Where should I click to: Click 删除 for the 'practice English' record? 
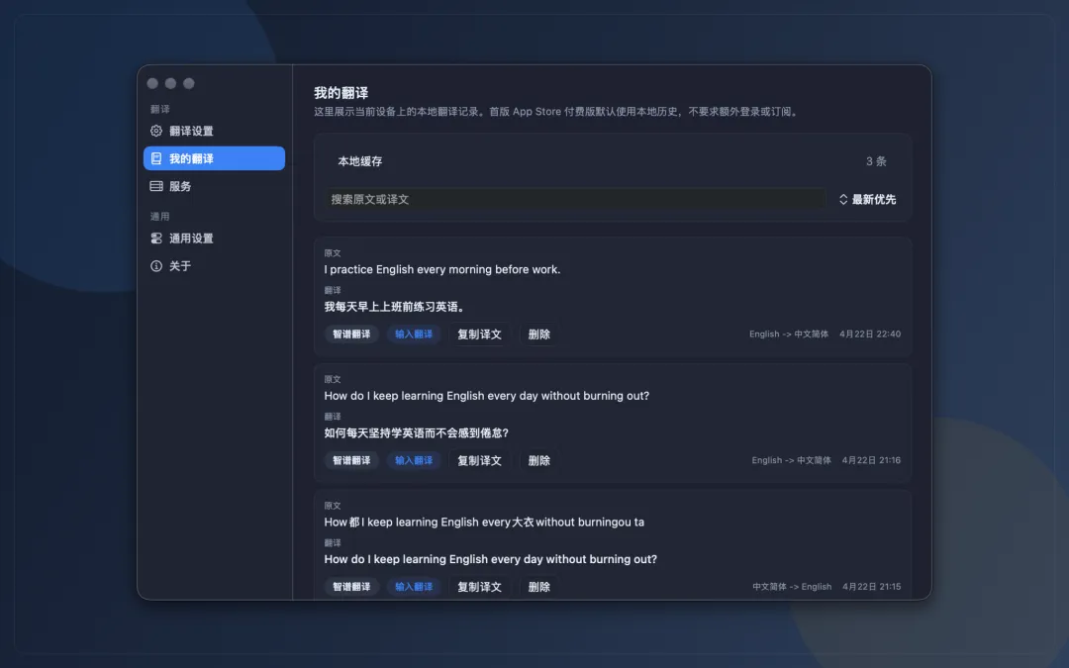(538, 334)
